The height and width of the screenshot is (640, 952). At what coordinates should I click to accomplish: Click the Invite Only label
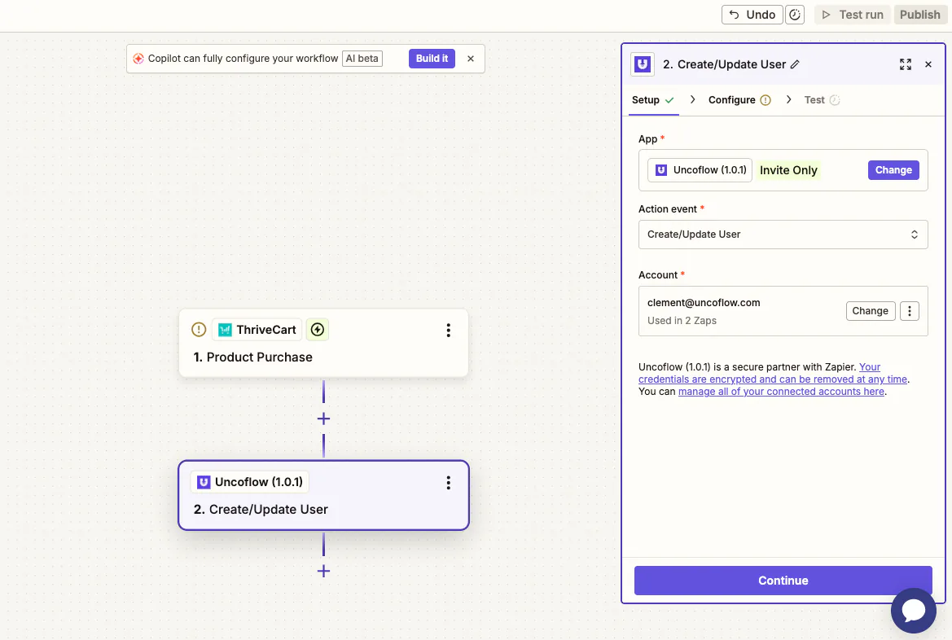point(788,170)
